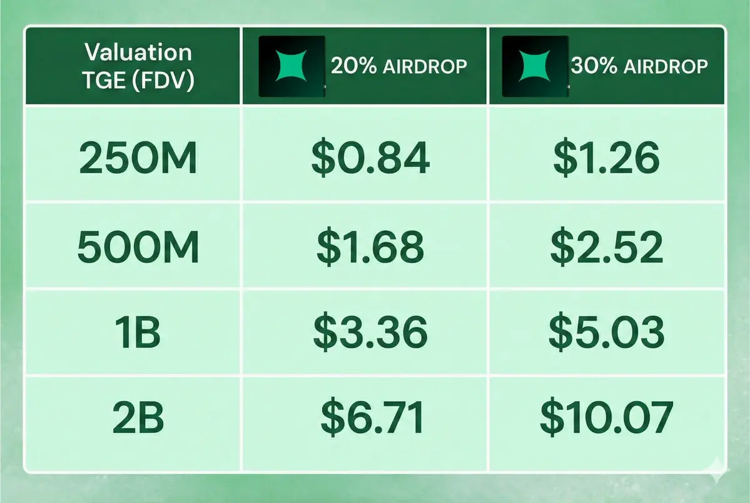Select the Valuation TGE (FDV) header
This screenshot has width=750, height=503.
tap(133, 66)
